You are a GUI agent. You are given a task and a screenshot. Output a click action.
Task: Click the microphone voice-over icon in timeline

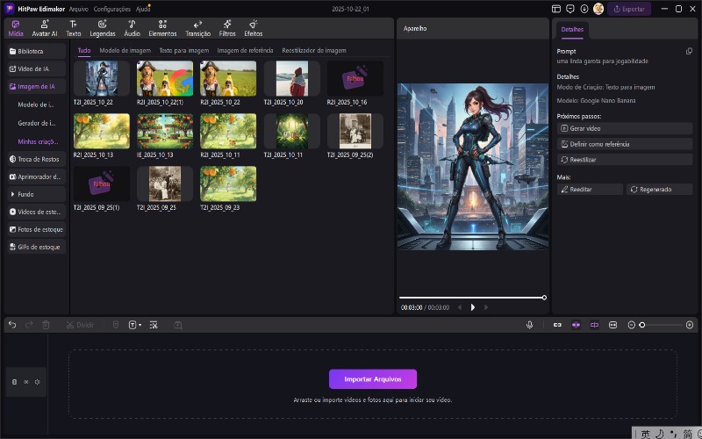[x=530, y=325]
